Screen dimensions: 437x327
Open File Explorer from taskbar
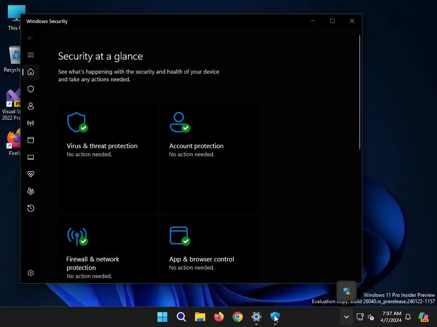coord(200,317)
